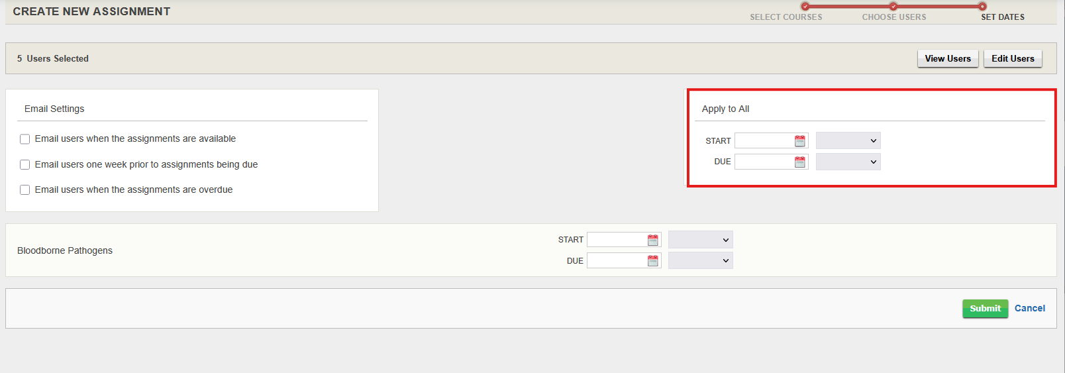This screenshot has height=373, width=1065.
Task: Enable email when assignments are available
Action: [25, 139]
